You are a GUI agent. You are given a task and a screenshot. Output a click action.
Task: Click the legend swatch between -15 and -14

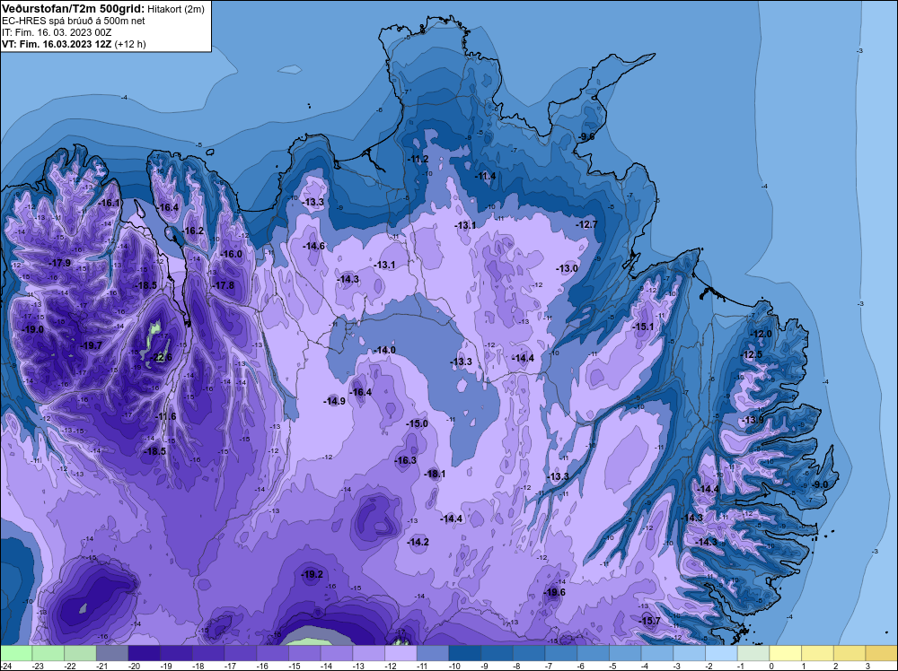[x=304, y=653]
